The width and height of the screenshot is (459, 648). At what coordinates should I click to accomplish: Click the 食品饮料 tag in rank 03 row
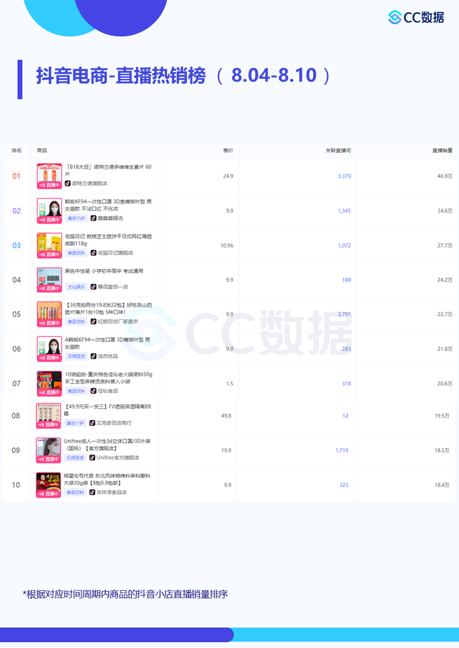coord(76,253)
